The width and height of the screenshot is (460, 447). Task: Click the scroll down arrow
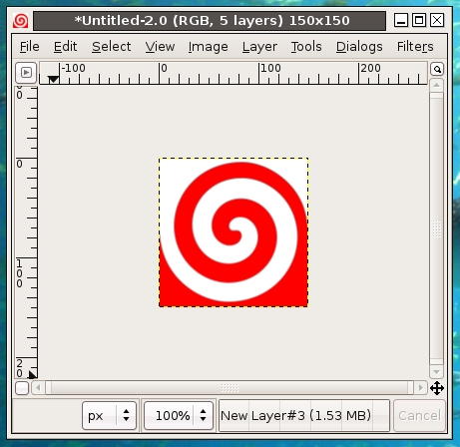436,371
